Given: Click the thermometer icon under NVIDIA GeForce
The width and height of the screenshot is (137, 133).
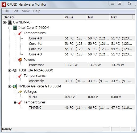Looking at the screenshot, I should [x=20, y=102].
